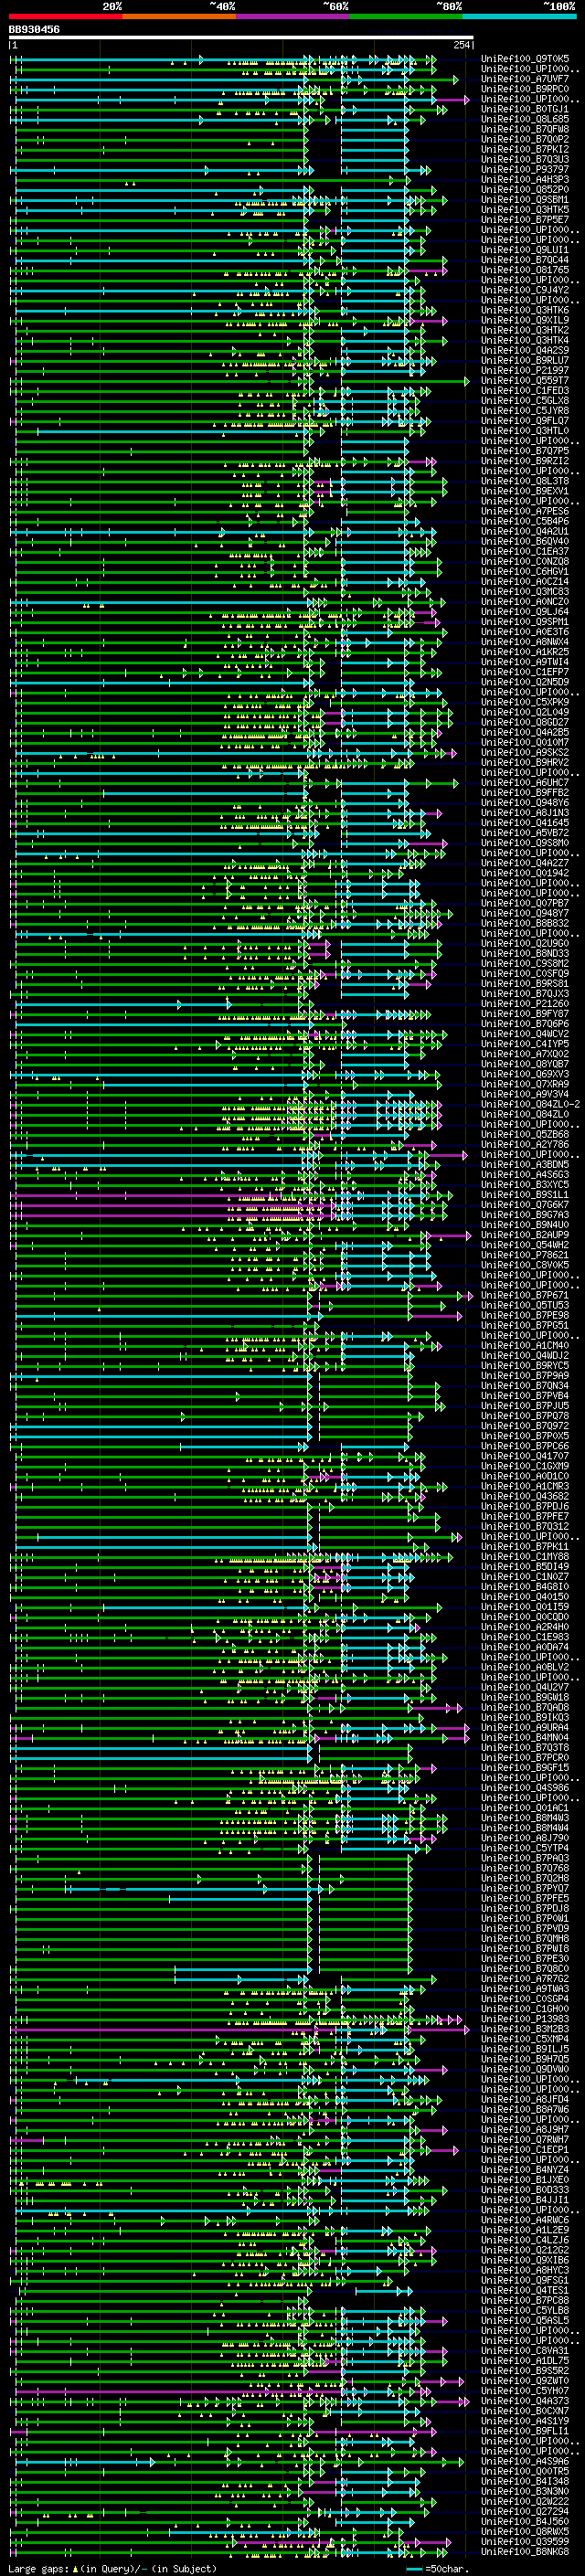Select hit UniRef100_Q84ZL0-2

[x=531, y=1104]
